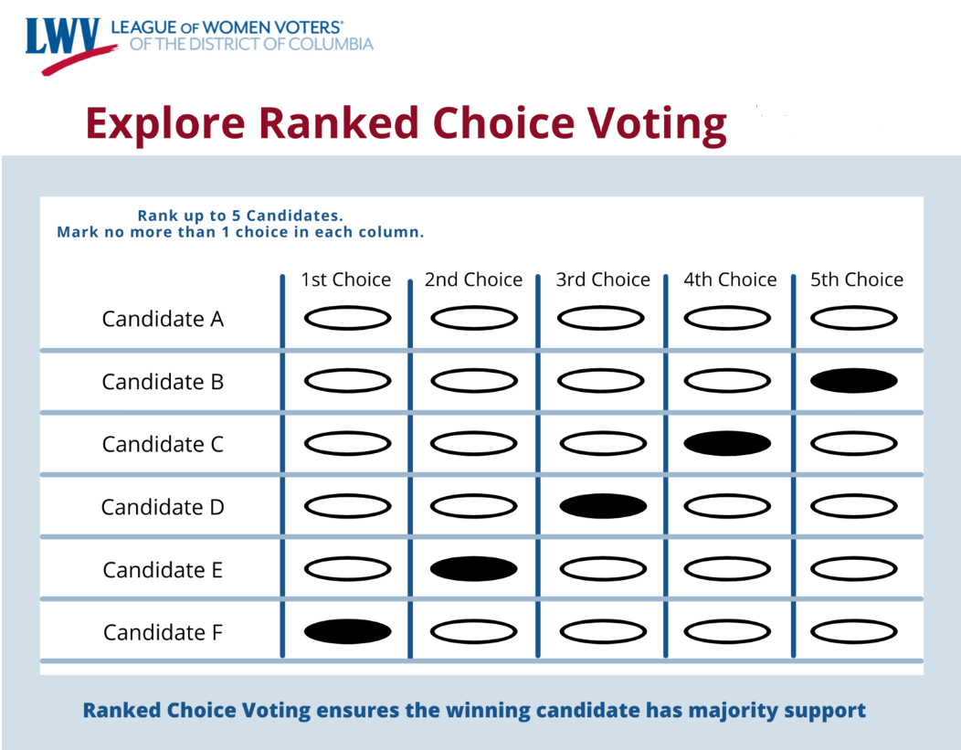The width and height of the screenshot is (961, 750).
Task: Unmark Candidate F filled 1st Choice oval
Action: click(x=347, y=631)
